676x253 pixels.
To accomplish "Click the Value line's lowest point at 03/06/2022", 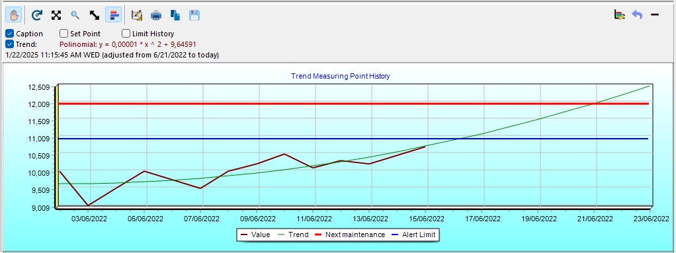I will (88, 205).
